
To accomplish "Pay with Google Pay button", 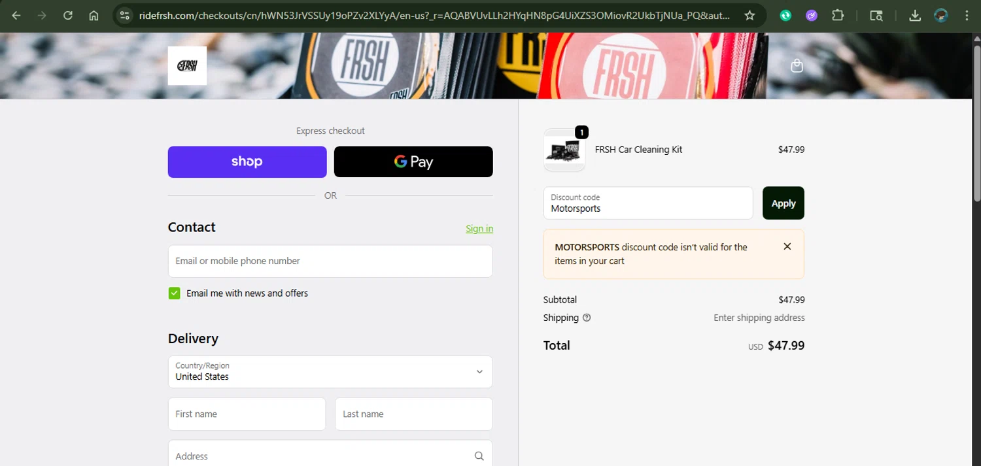I will point(413,162).
